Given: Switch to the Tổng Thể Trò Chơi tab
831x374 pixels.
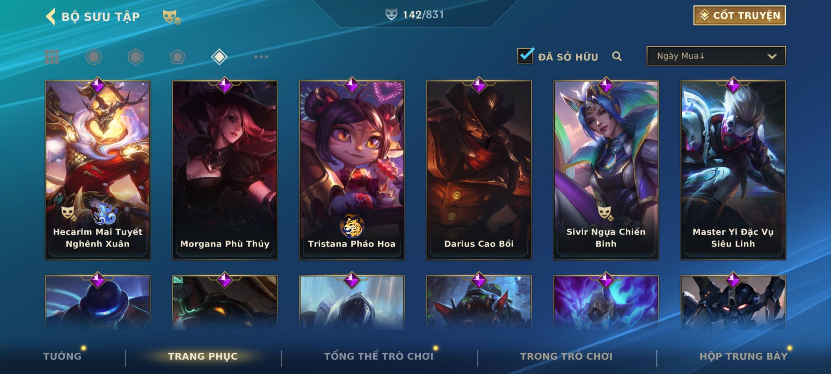Looking at the screenshot, I should coord(379,356).
